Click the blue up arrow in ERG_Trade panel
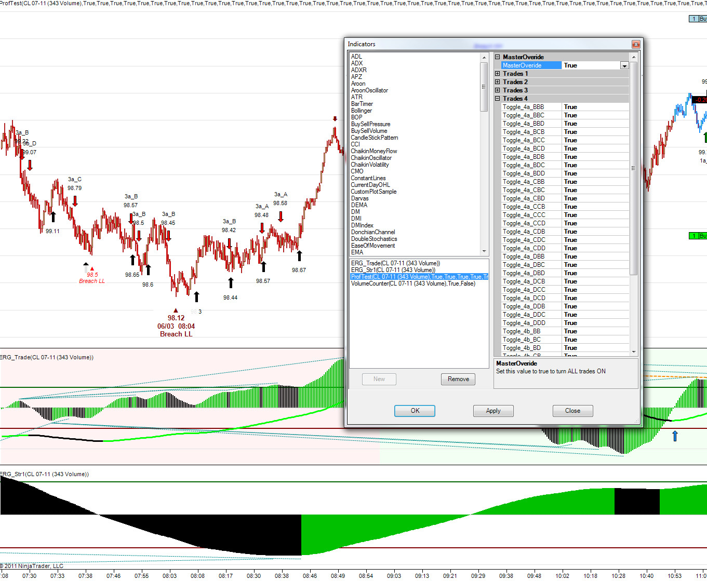Viewport: 707px width, 581px height. [675, 436]
